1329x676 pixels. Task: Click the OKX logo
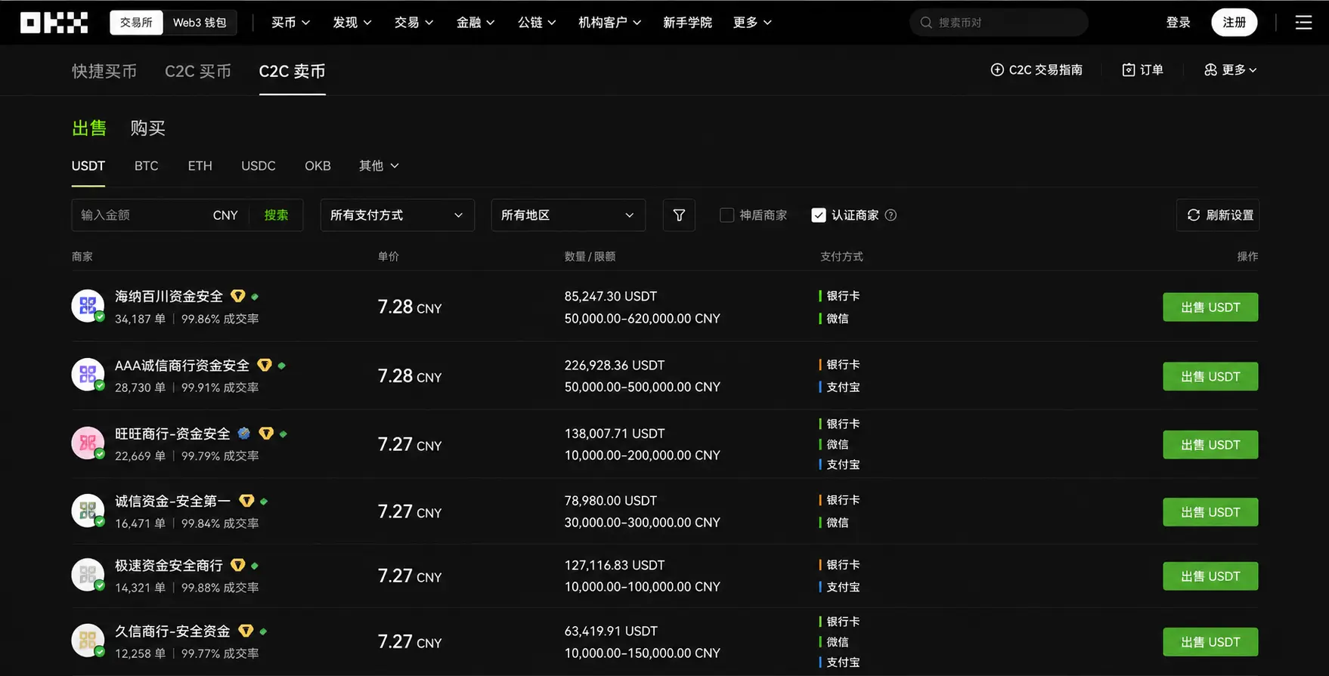coord(54,23)
